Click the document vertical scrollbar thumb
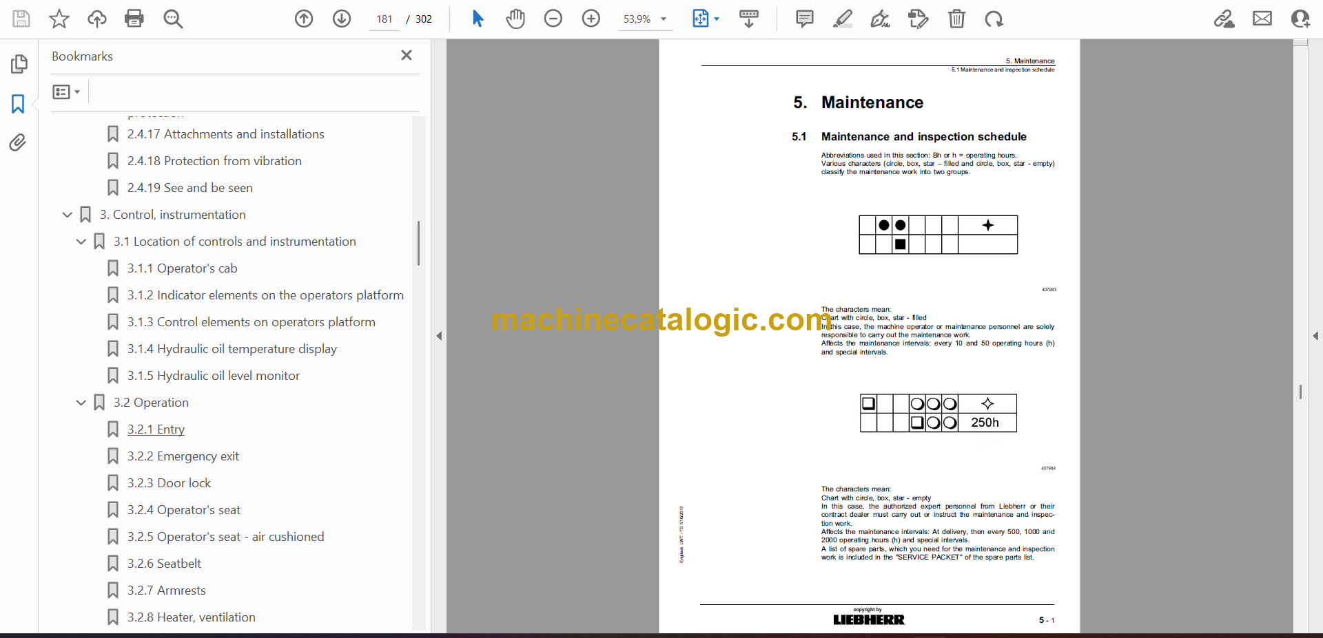 click(x=1300, y=392)
